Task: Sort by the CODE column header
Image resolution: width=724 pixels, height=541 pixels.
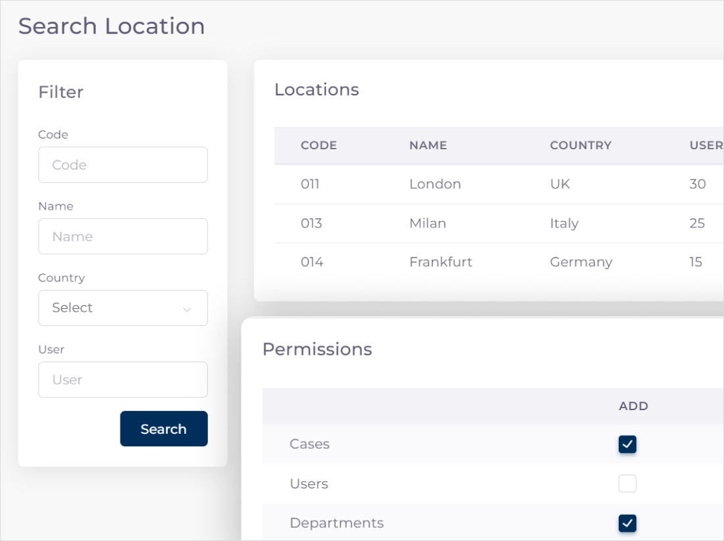Action: coord(319,145)
